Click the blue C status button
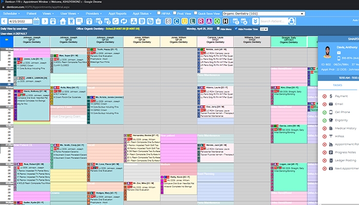This screenshot has width=359, height=205. 176,22
